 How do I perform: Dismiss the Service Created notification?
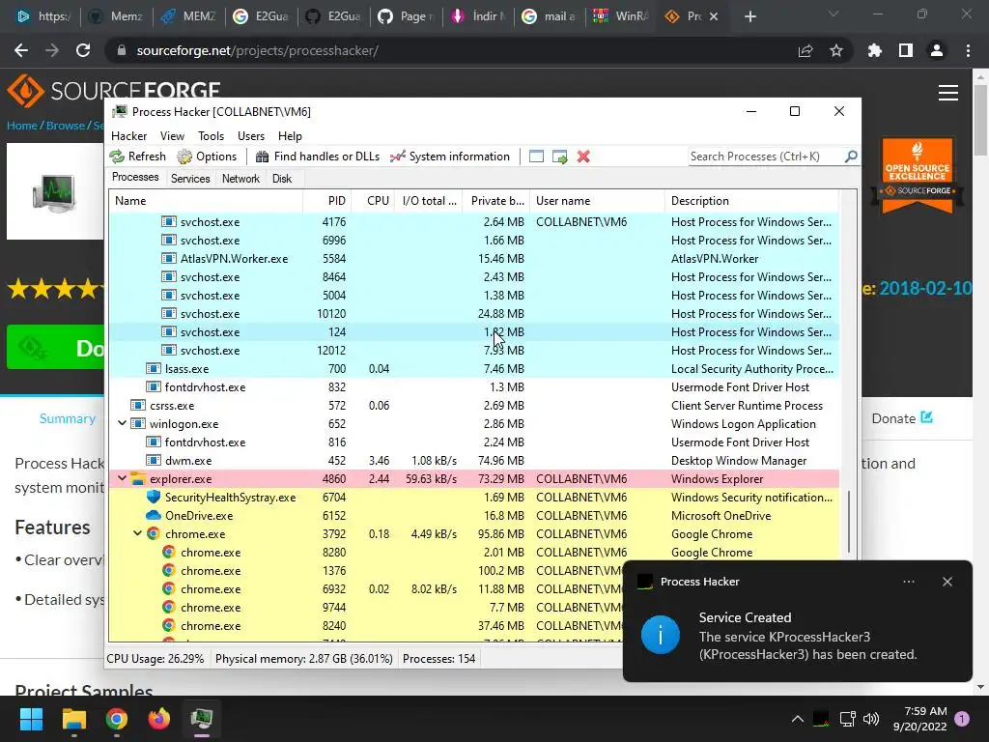pyautogui.click(x=947, y=582)
